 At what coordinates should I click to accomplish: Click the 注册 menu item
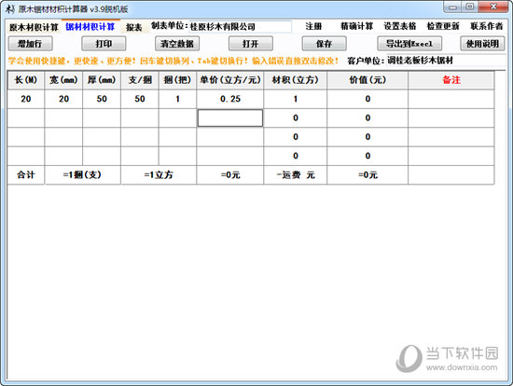[x=313, y=26]
